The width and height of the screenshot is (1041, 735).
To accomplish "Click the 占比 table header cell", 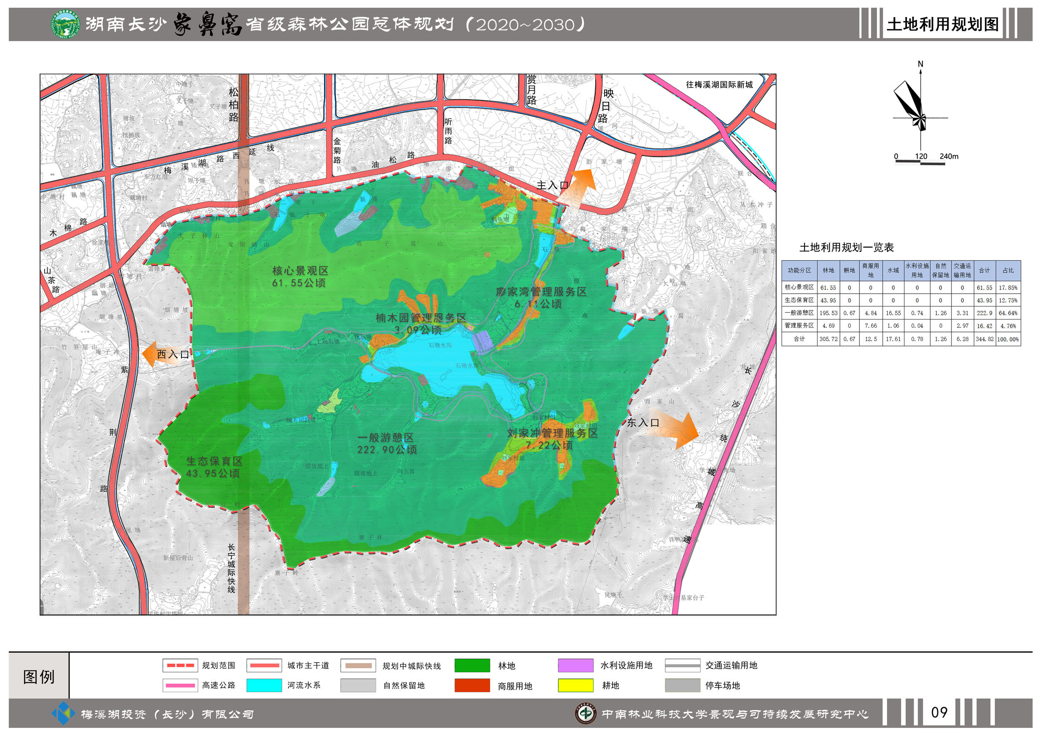I will point(1008,270).
